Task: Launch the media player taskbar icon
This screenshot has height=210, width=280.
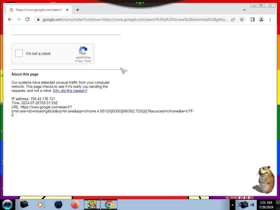Action: pyautogui.click(x=40, y=205)
